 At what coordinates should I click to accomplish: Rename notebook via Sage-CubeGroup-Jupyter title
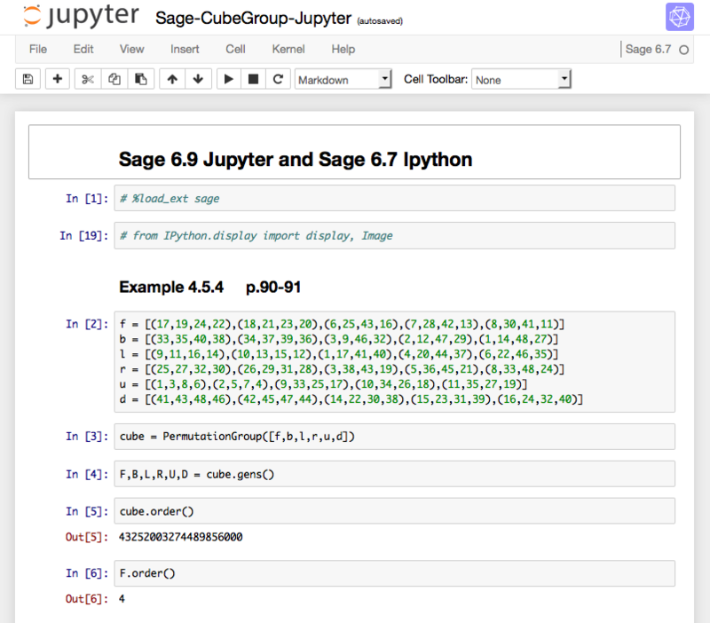coord(253,18)
